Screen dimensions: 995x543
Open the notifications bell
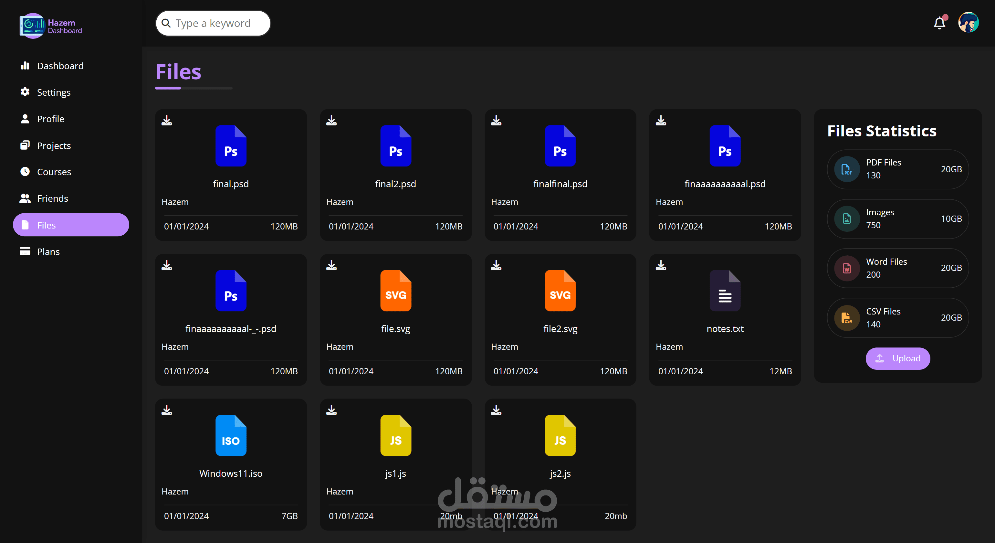(x=939, y=23)
